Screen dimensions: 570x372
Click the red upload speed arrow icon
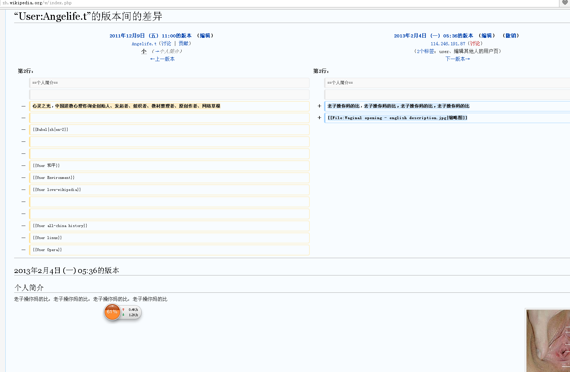click(x=123, y=309)
